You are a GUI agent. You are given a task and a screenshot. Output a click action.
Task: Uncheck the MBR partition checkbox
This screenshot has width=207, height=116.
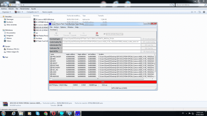(x=51, y=59)
